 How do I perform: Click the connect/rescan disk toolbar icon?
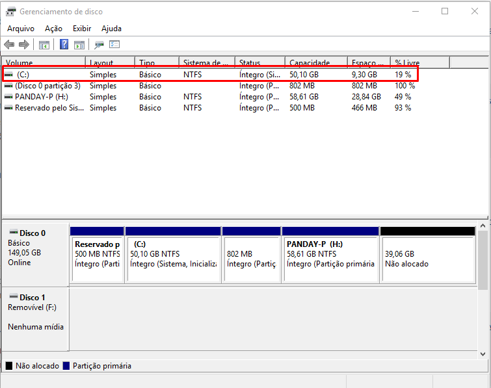pos(99,45)
